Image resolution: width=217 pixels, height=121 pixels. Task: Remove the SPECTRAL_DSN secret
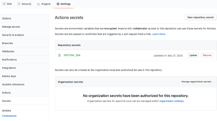(207, 55)
